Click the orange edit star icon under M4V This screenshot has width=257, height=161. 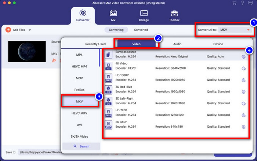[x=54, y=60]
